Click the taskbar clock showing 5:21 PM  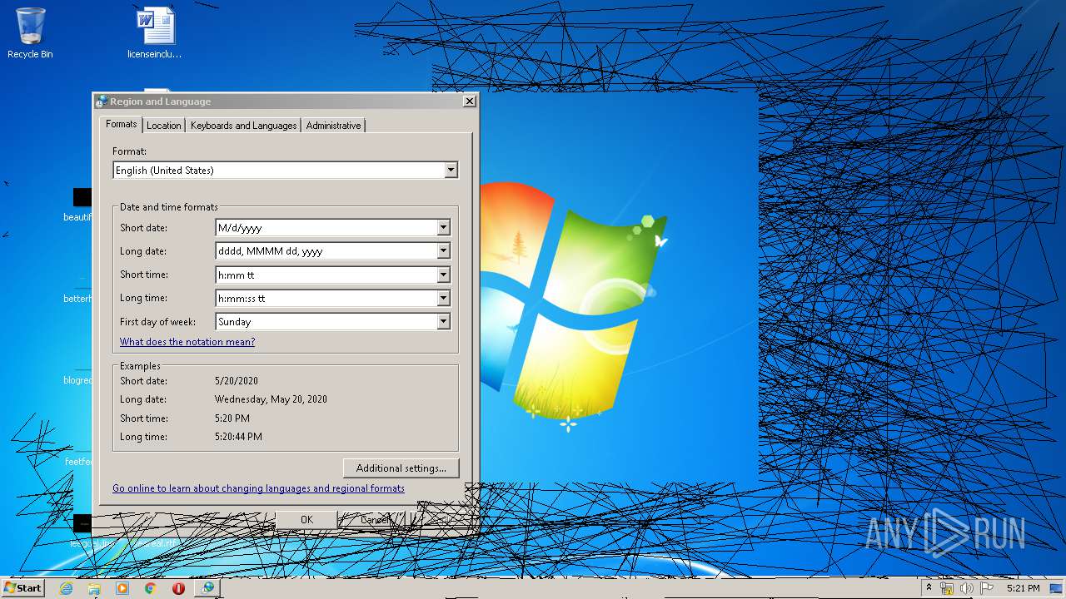tap(1023, 588)
